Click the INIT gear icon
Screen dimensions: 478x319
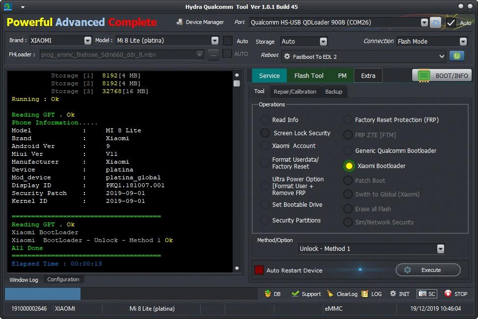(x=393, y=294)
